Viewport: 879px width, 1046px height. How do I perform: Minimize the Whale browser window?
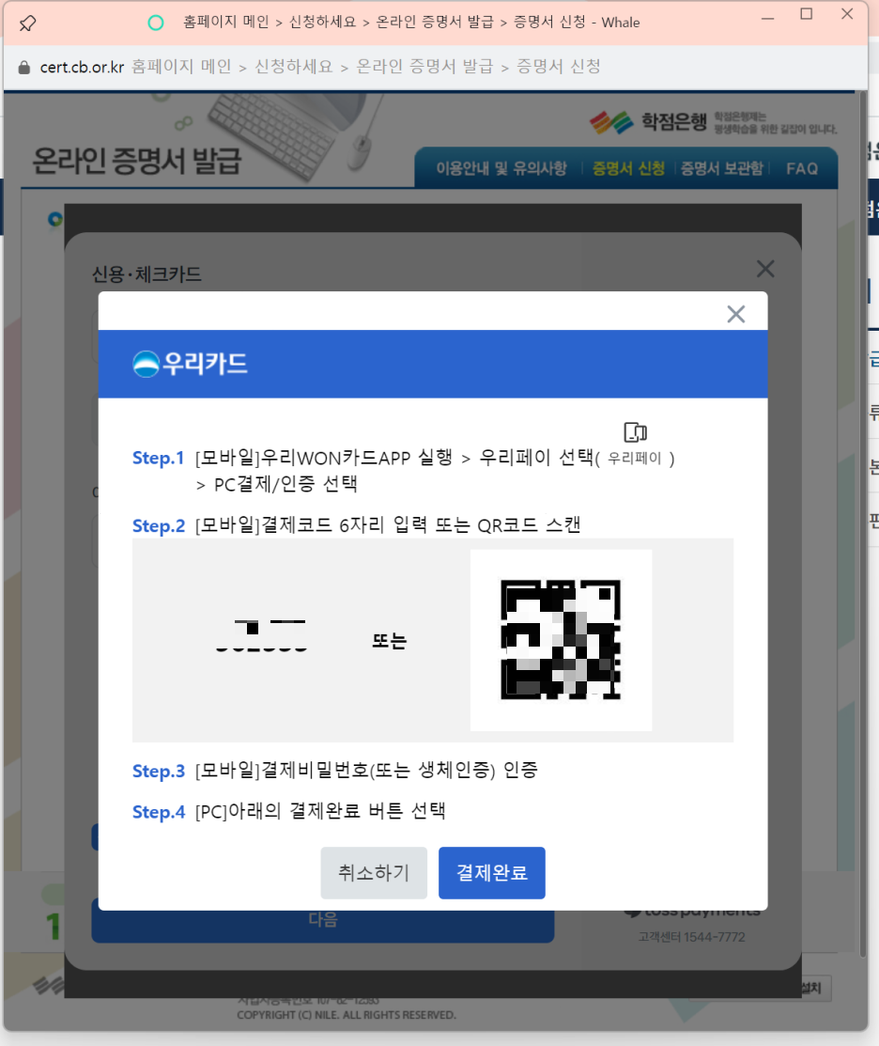pyautogui.click(x=767, y=18)
